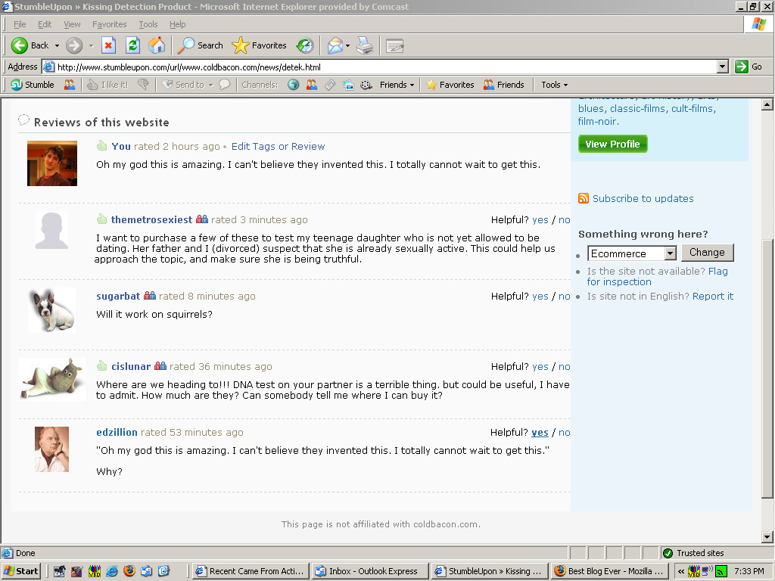Open the Subscribe to updates link
The width and height of the screenshot is (775, 581).
point(643,199)
